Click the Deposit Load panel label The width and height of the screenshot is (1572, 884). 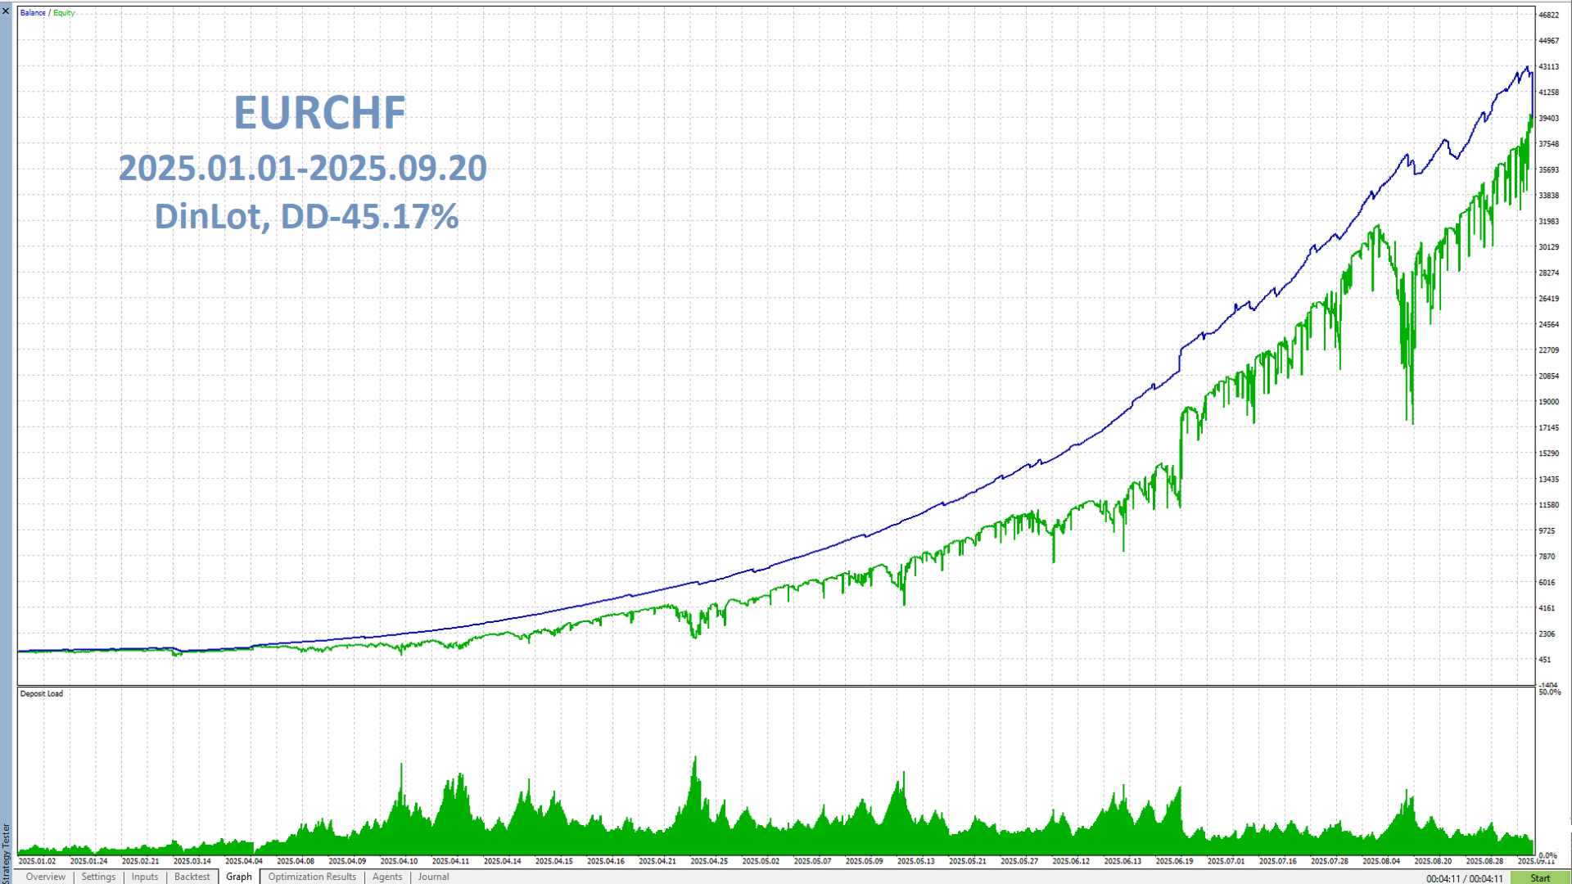click(42, 693)
